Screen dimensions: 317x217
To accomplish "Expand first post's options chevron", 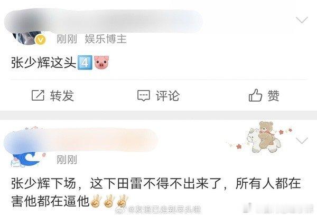I will click(302, 19).
